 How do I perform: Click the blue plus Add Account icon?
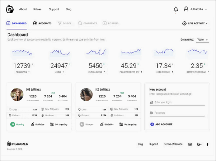tap(152, 124)
